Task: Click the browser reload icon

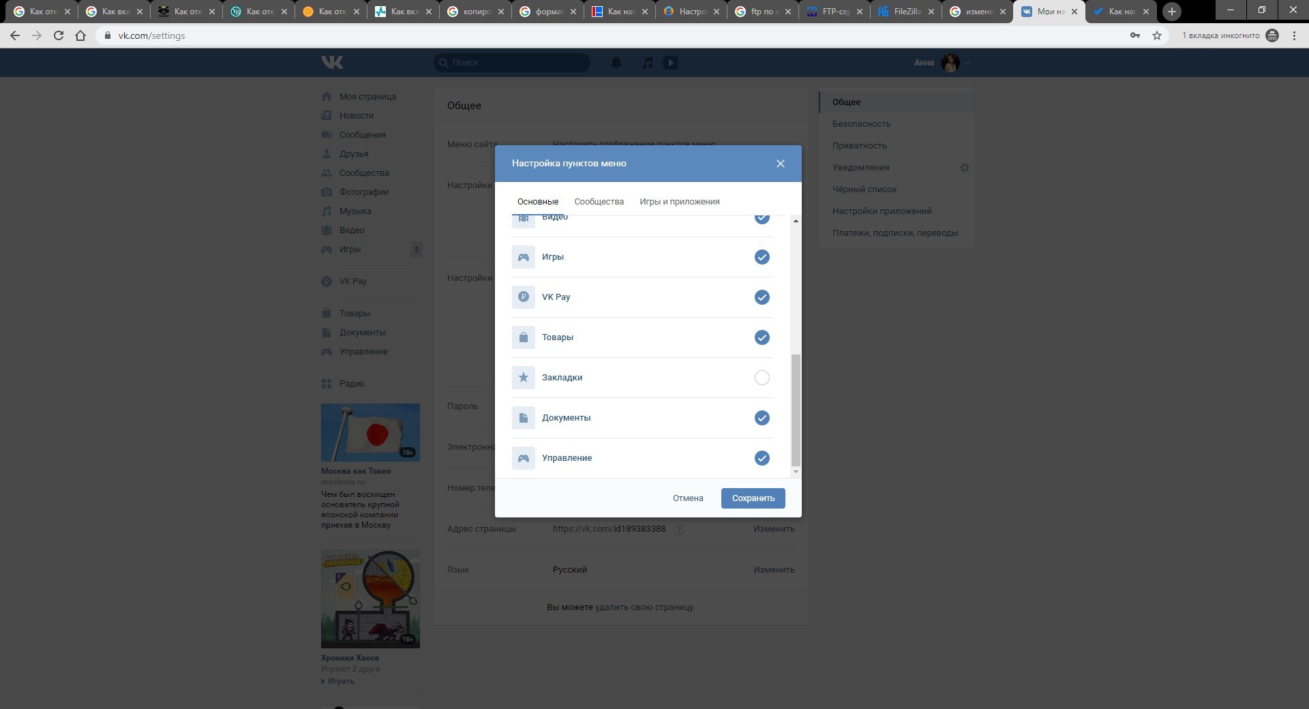Action: 59,35
